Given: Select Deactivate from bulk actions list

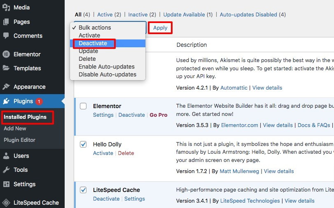Looking at the screenshot, I should tap(108, 43).
